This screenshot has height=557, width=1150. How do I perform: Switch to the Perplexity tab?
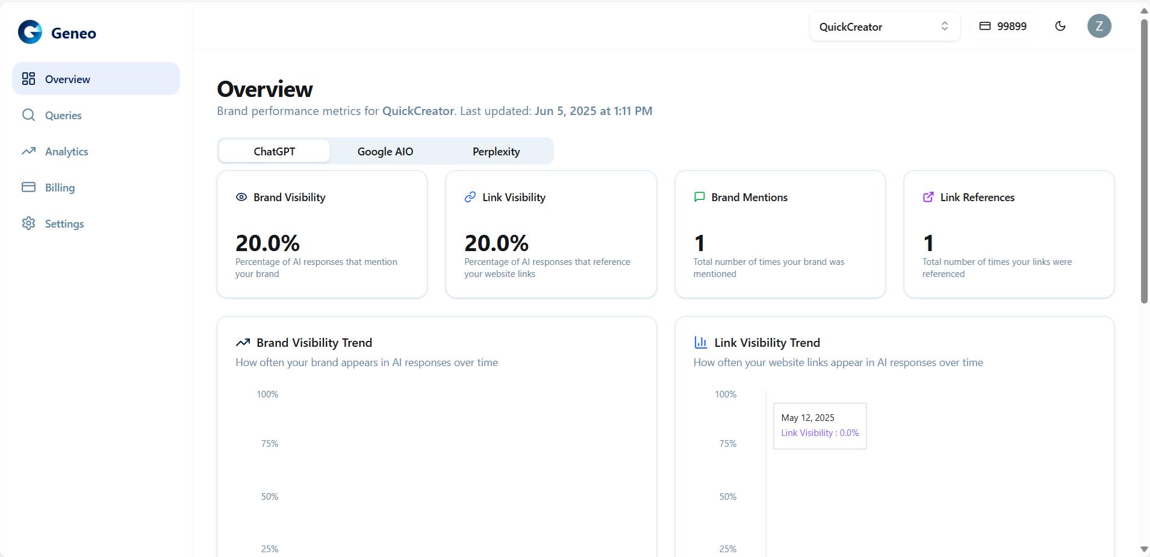pyautogui.click(x=496, y=151)
